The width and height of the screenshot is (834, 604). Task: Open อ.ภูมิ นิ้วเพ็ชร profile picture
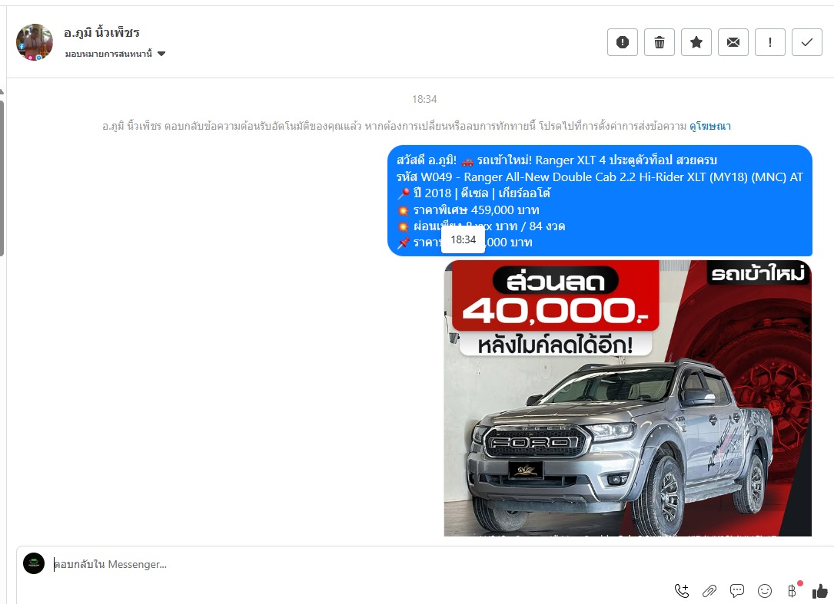[35, 42]
